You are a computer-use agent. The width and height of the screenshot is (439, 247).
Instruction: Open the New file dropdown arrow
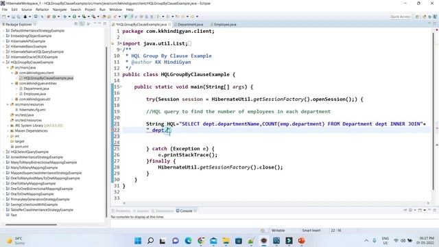coord(8,16)
